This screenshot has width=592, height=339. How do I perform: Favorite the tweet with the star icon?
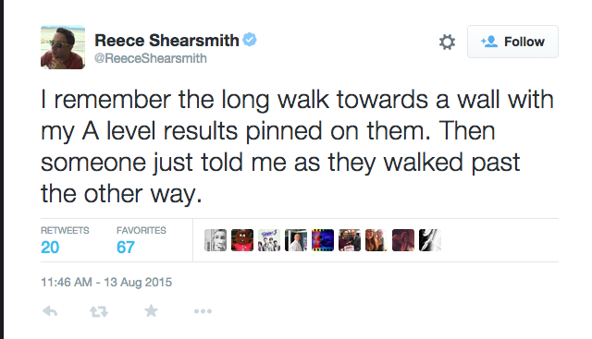pos(151,311)
